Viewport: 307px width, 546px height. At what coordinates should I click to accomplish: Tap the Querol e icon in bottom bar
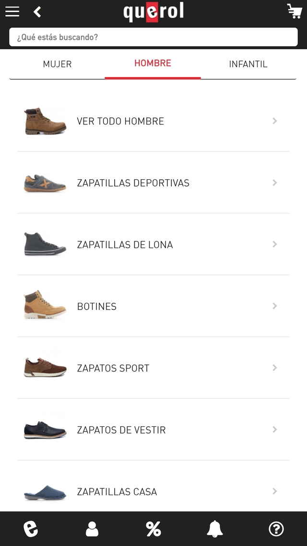[30, 528]
